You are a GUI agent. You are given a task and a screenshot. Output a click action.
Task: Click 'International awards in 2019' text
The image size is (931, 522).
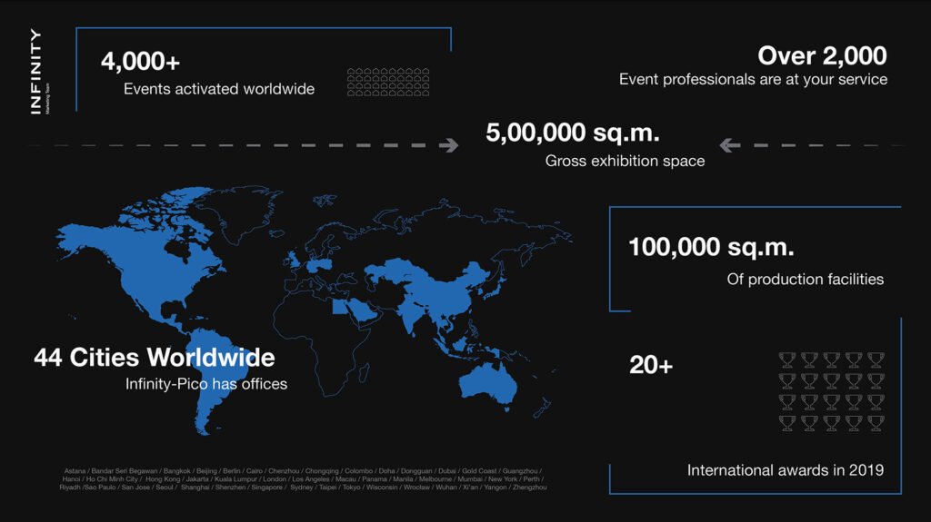pyautogui.click(x=785, y=470)
